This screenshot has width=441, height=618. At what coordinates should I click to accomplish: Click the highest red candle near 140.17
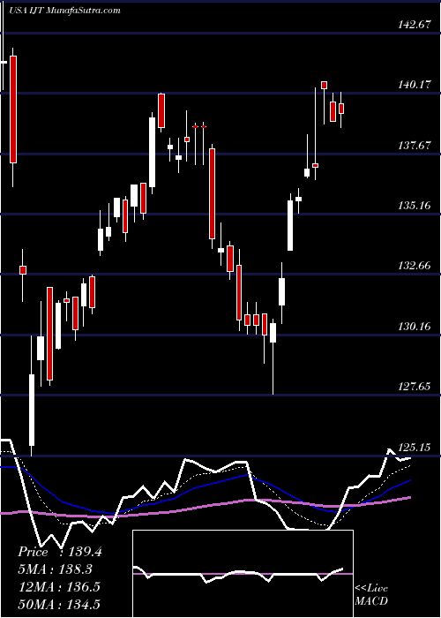point(324,85)
